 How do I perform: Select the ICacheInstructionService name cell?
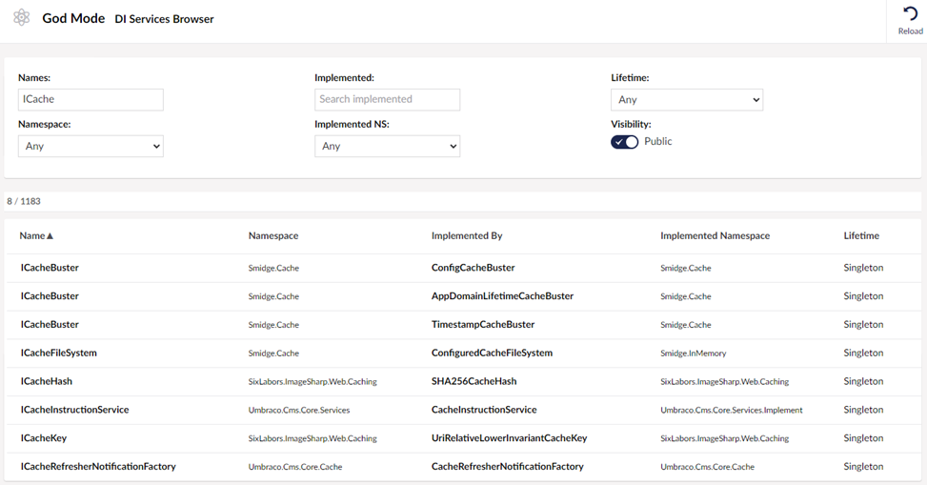pos(74,410)
